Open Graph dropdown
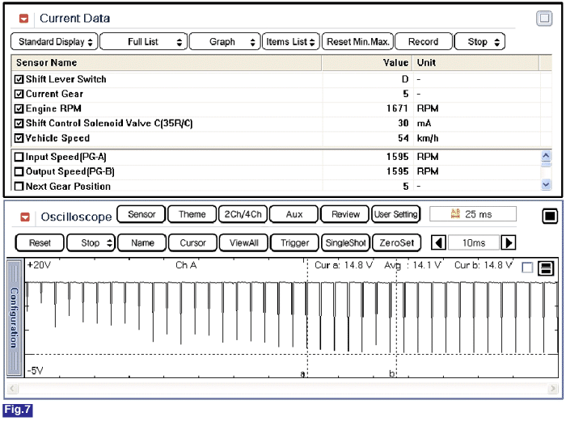This screenshot has height=421, width=566. point(225,41)
